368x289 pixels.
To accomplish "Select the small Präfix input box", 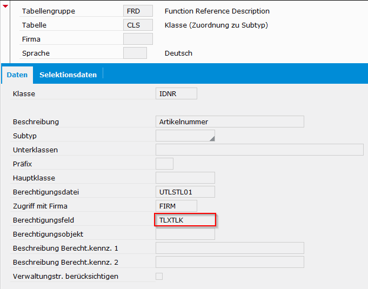I will pos(164,164).
